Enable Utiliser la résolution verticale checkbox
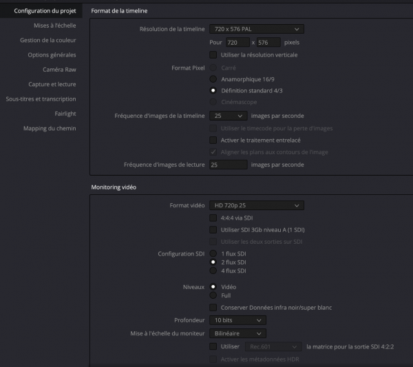The width and height of the screenshot is (413, 367). point(213,54)
